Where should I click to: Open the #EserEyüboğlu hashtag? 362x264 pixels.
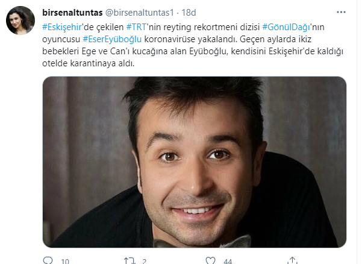pyautogui.click(x=112, y=39)
